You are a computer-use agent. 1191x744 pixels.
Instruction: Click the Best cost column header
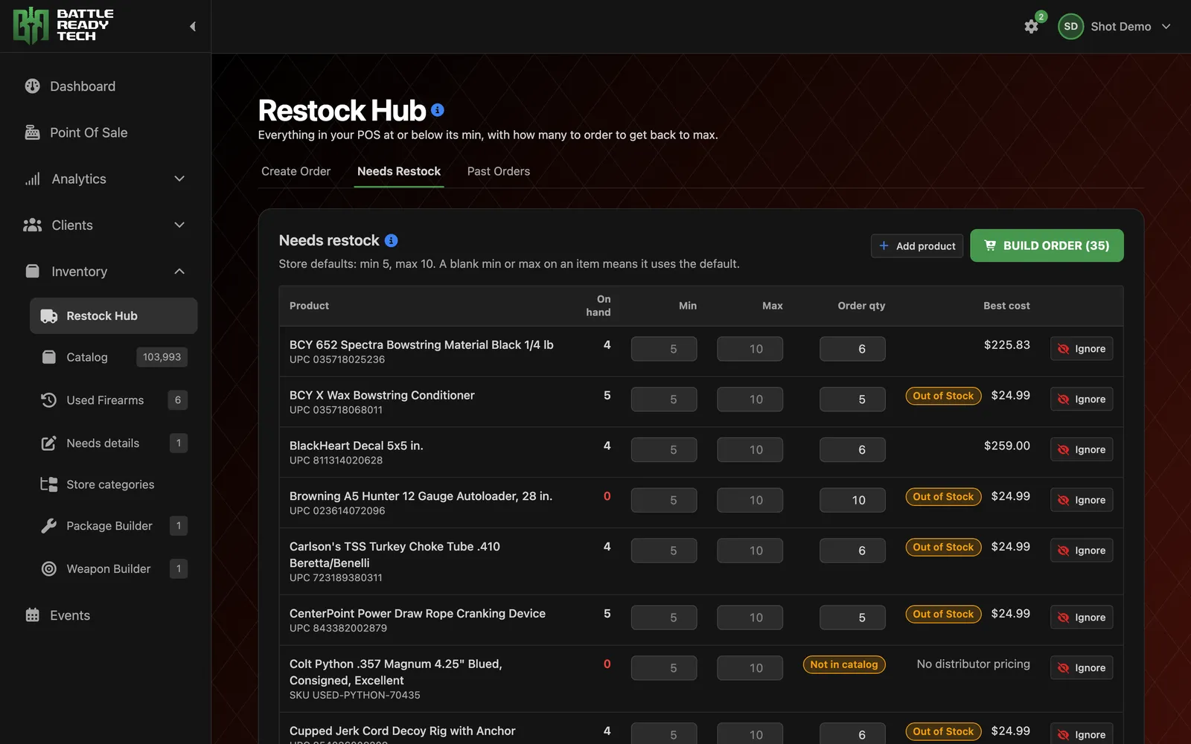1006,306
